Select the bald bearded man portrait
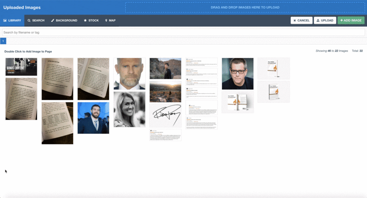Viewport: 367px width, 198px height. [129, 74]
